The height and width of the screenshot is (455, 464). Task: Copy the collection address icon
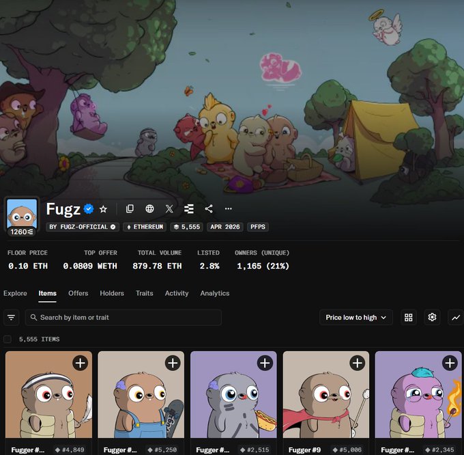tap(130, 209)
